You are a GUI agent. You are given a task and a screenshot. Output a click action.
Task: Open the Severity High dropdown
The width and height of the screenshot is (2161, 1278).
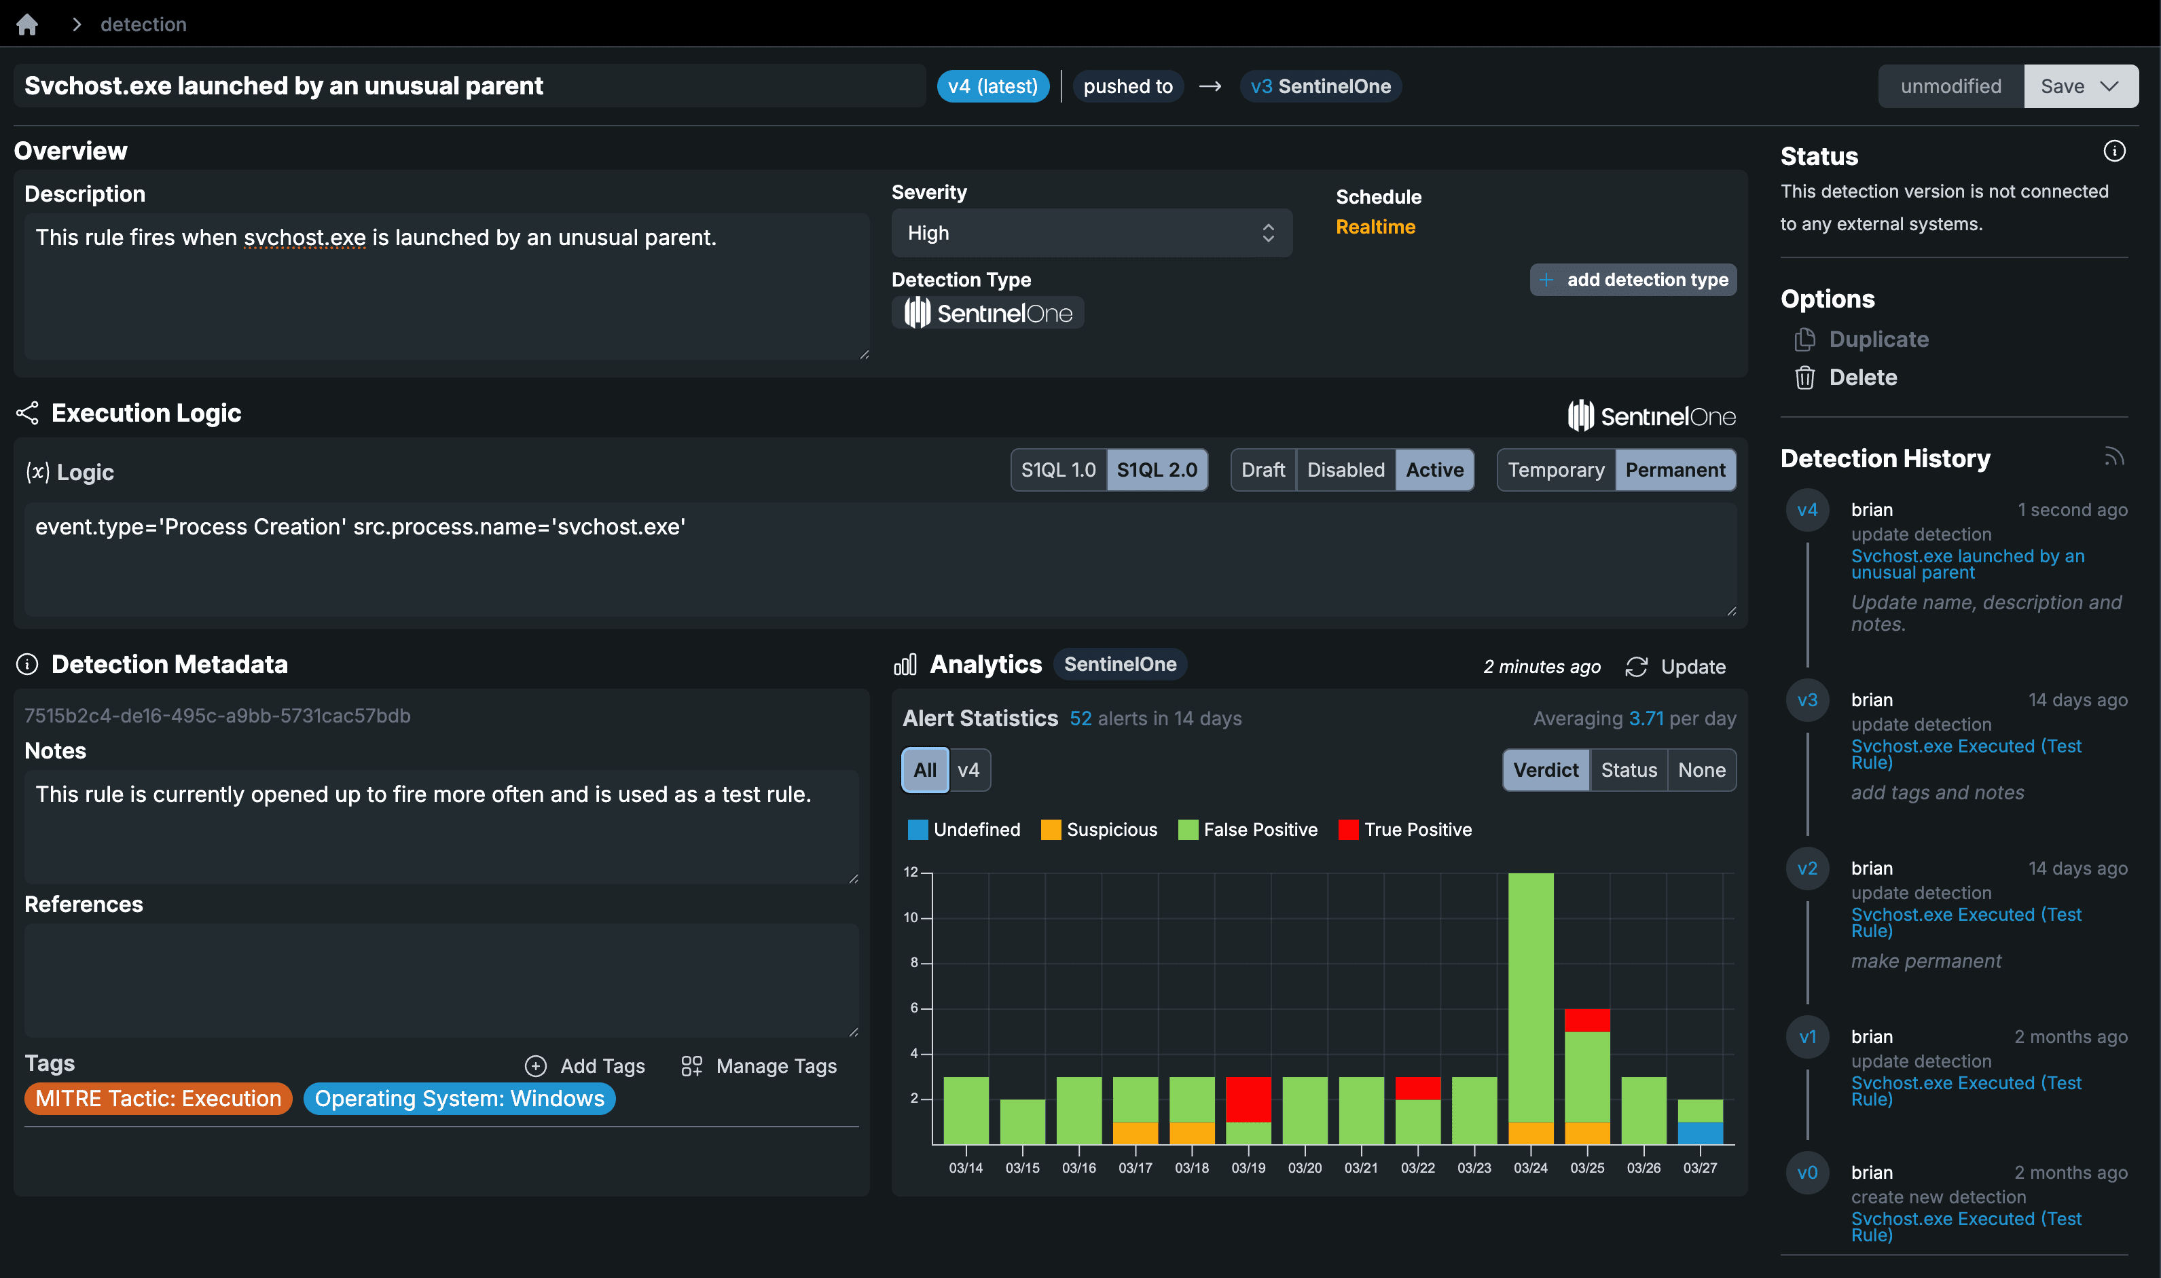tap(1091, 234)
